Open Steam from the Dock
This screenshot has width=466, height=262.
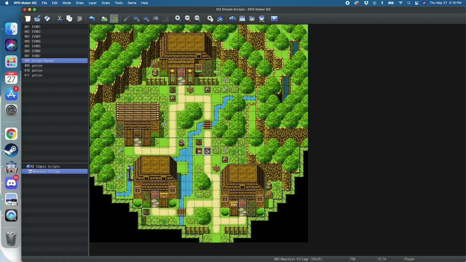[x=11, y=150]
